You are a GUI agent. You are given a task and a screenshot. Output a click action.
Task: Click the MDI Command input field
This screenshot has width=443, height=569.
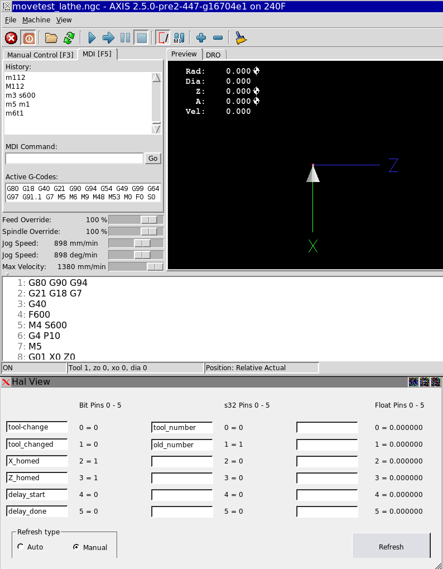pos(74,158)
